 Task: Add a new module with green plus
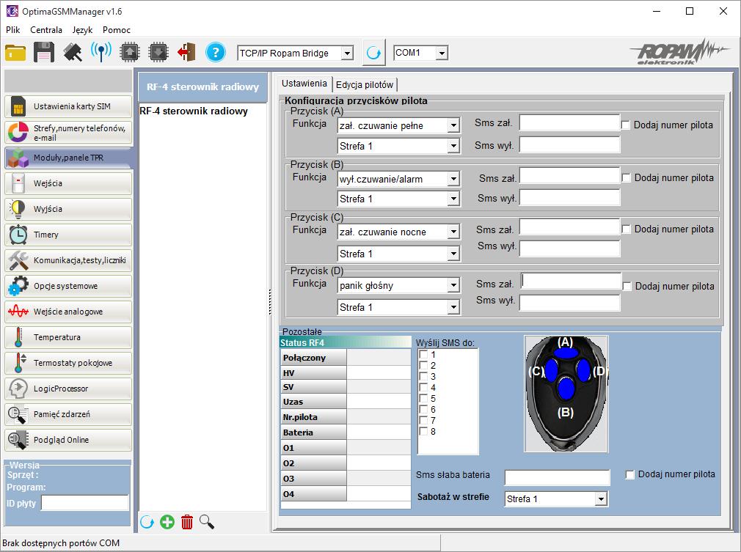coord(167,522)
